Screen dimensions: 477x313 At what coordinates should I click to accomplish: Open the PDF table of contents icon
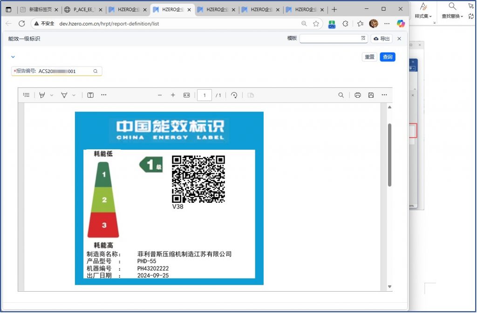[27, 95]
